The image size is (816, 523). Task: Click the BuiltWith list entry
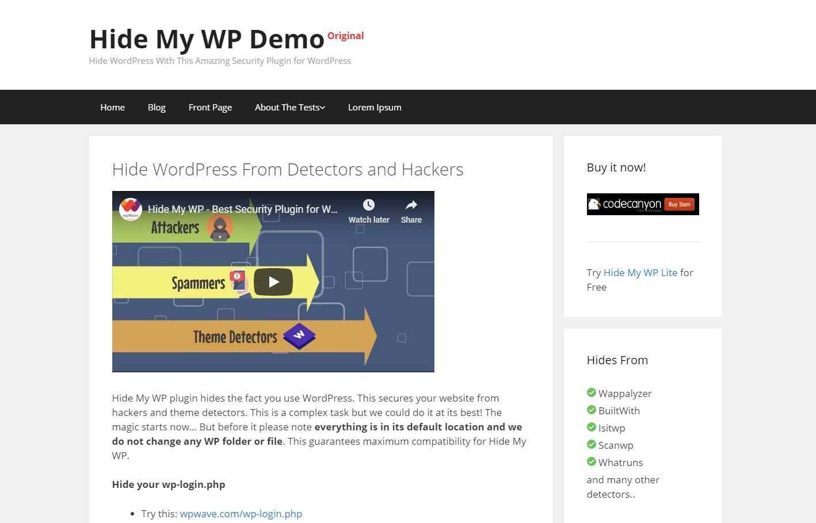[x=619, y=411]
